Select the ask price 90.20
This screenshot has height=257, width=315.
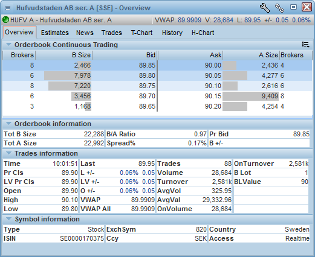click(213, 106)
